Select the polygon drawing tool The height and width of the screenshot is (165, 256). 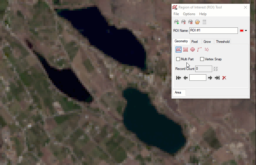(x=179, y=50)
